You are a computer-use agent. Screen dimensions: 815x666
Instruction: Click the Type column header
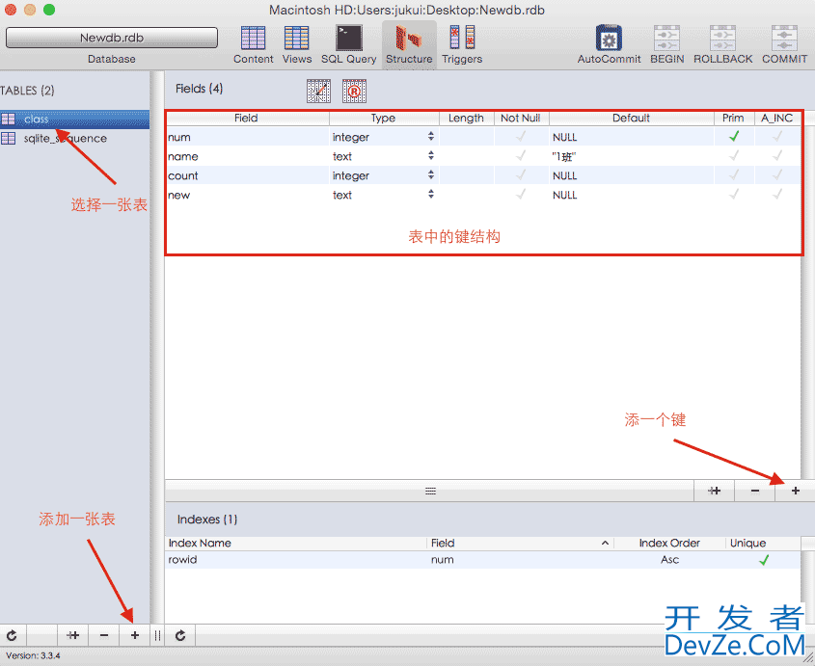384,118
